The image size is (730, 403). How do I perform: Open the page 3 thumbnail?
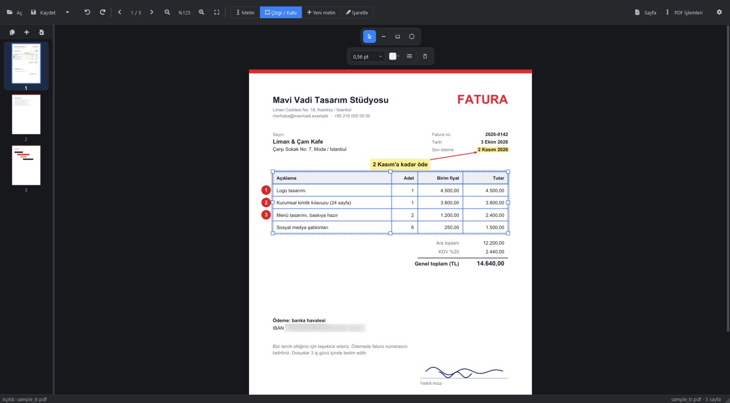click(x=26, y=165)
